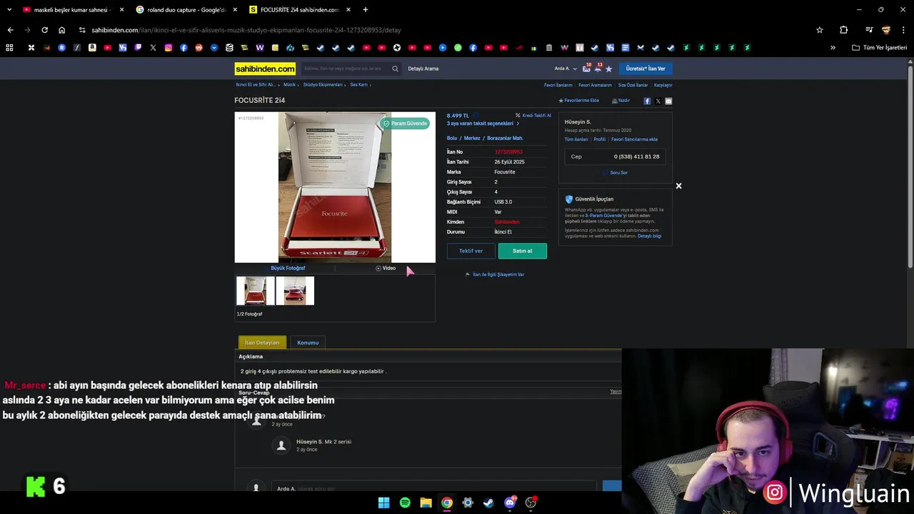Image resolution: width=914 pixels, height=514 pixels.
Task: Open the Instagram bookmark icon
Action: pos(169,48)
